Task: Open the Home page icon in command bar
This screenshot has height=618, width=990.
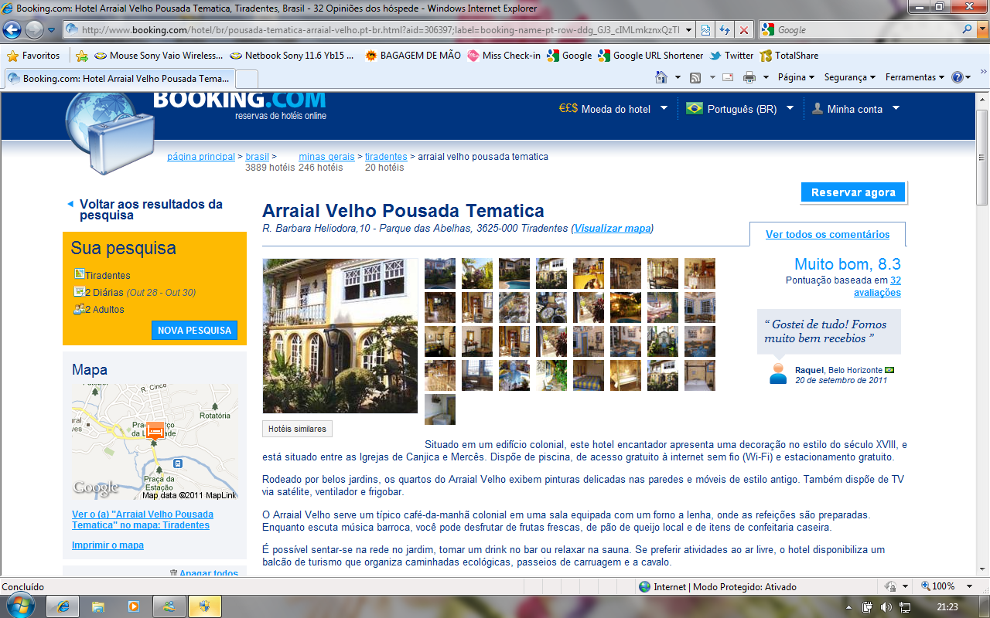Action: (661, 77)
